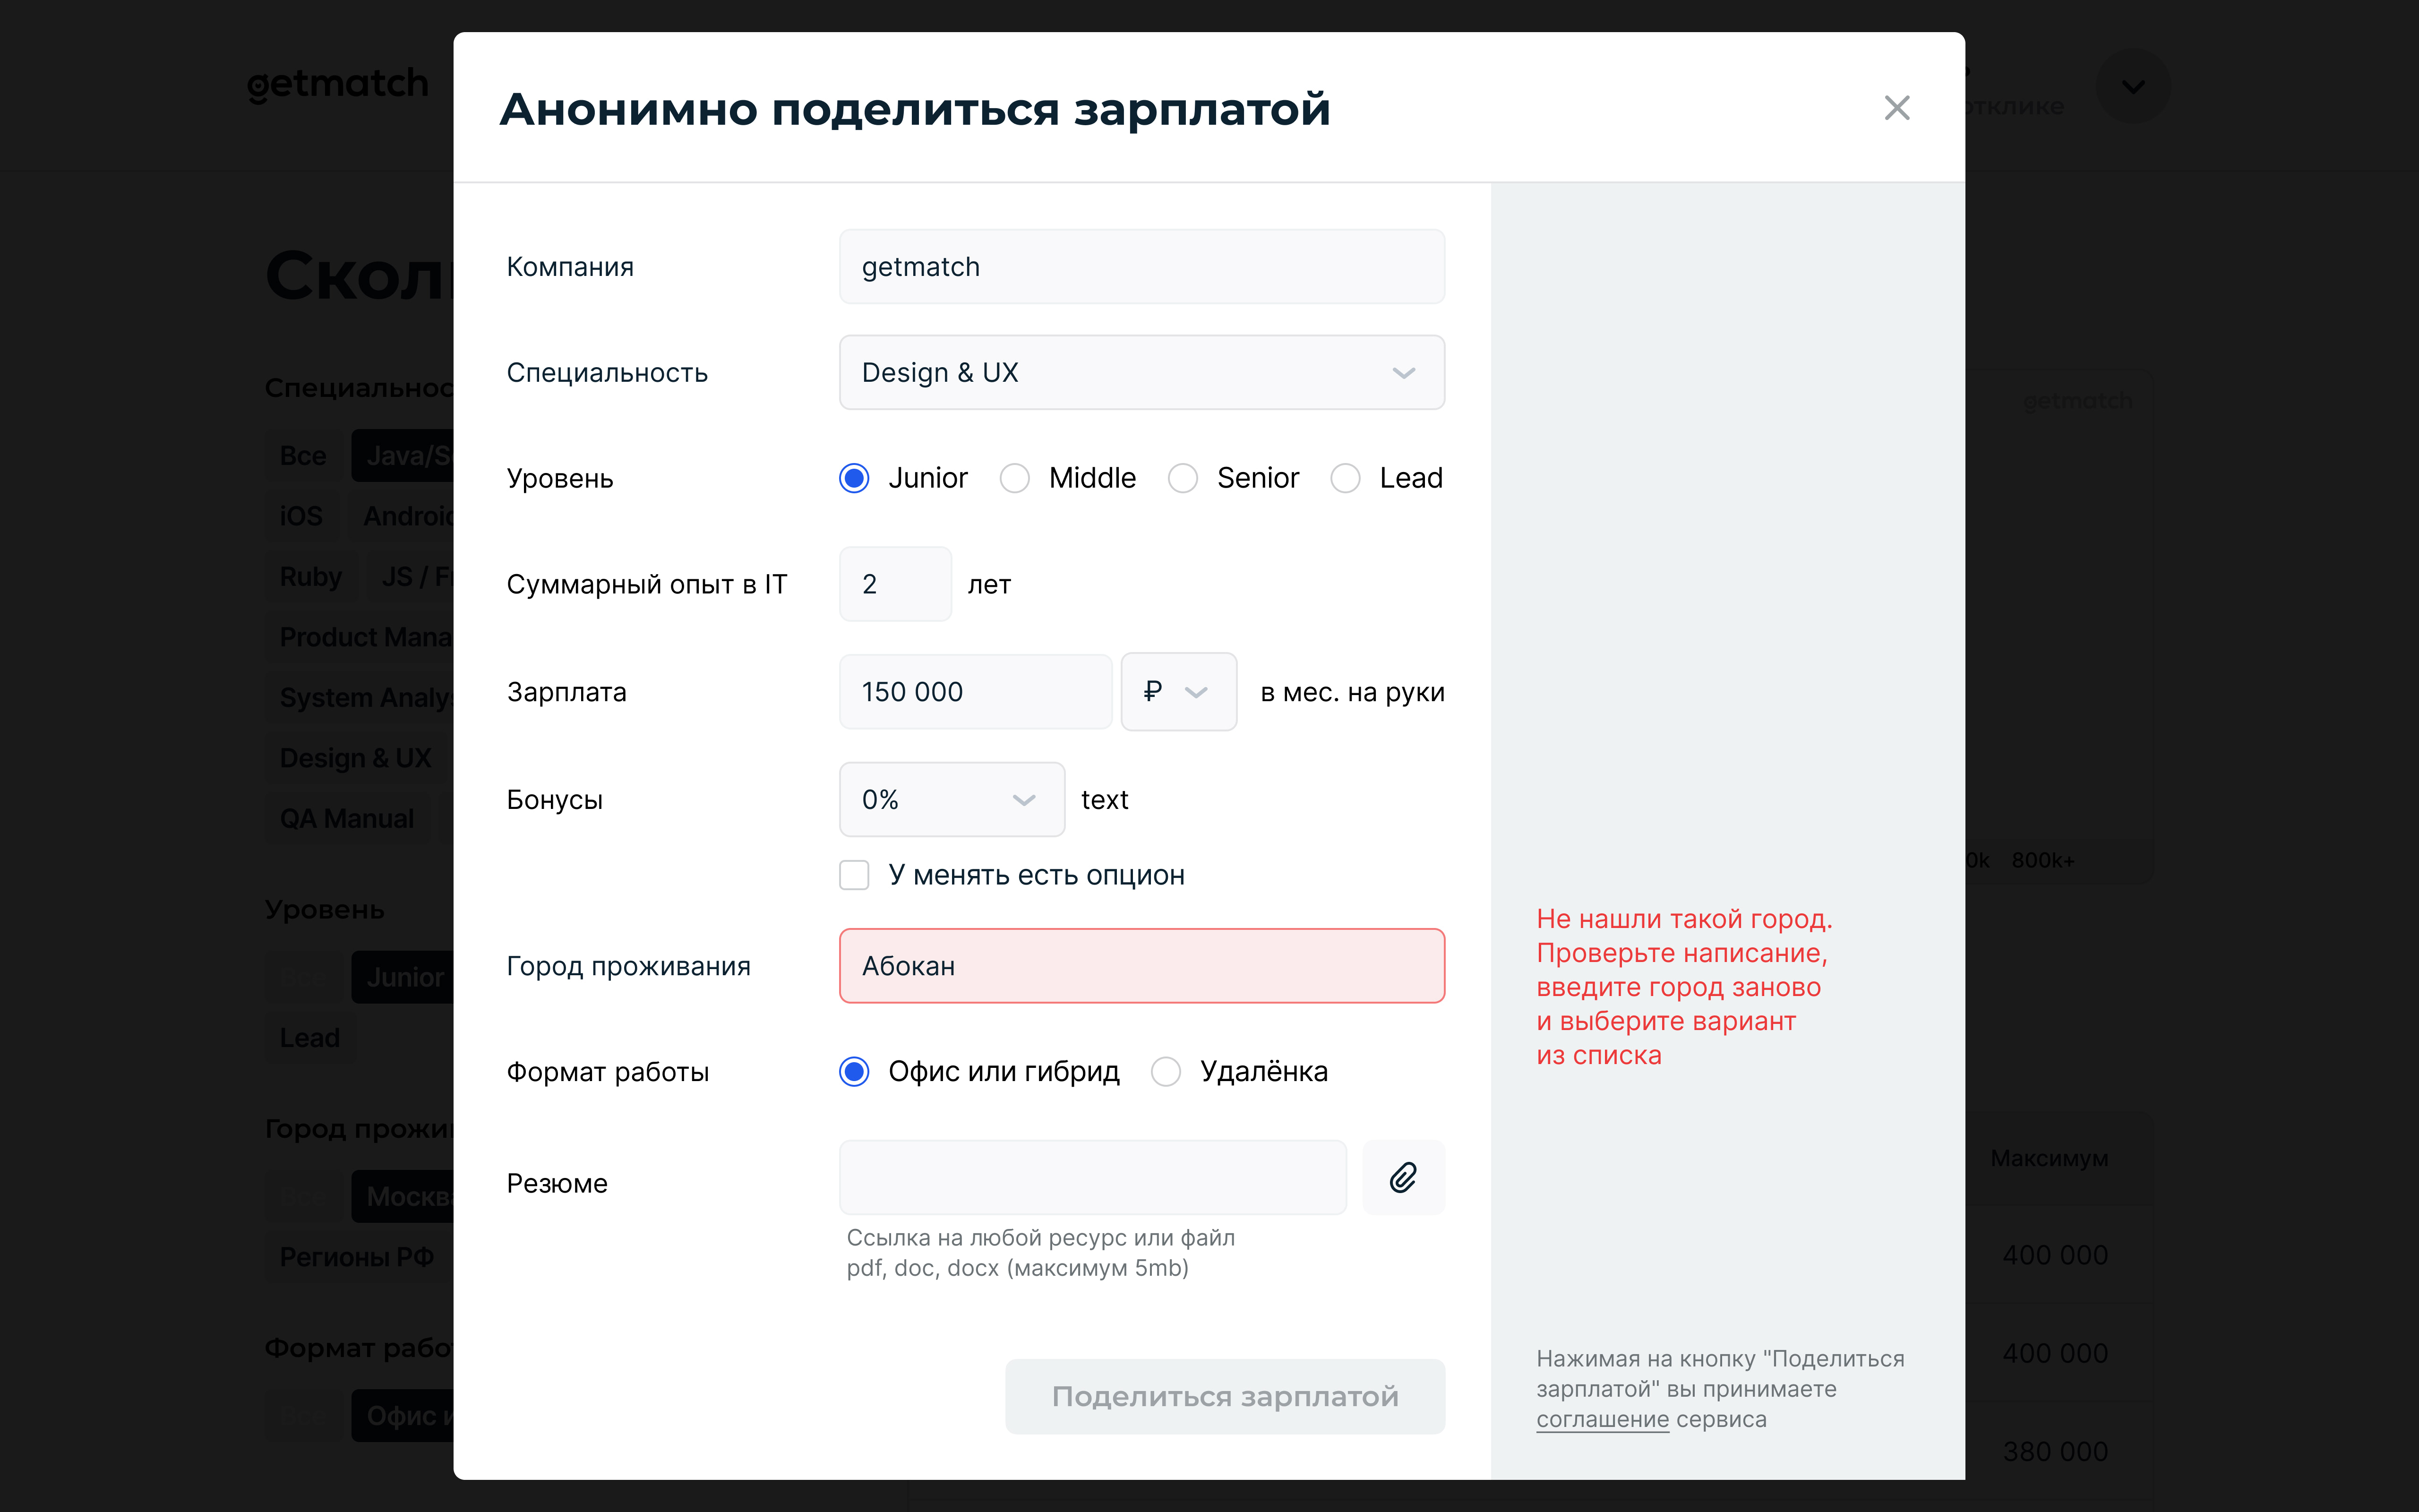Select the Junior level radio button
The height and width of the screenshot is (1512, 2419).
click(x=855, y=478)
